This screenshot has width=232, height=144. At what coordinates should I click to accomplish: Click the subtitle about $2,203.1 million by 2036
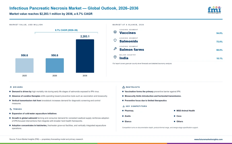51,14
